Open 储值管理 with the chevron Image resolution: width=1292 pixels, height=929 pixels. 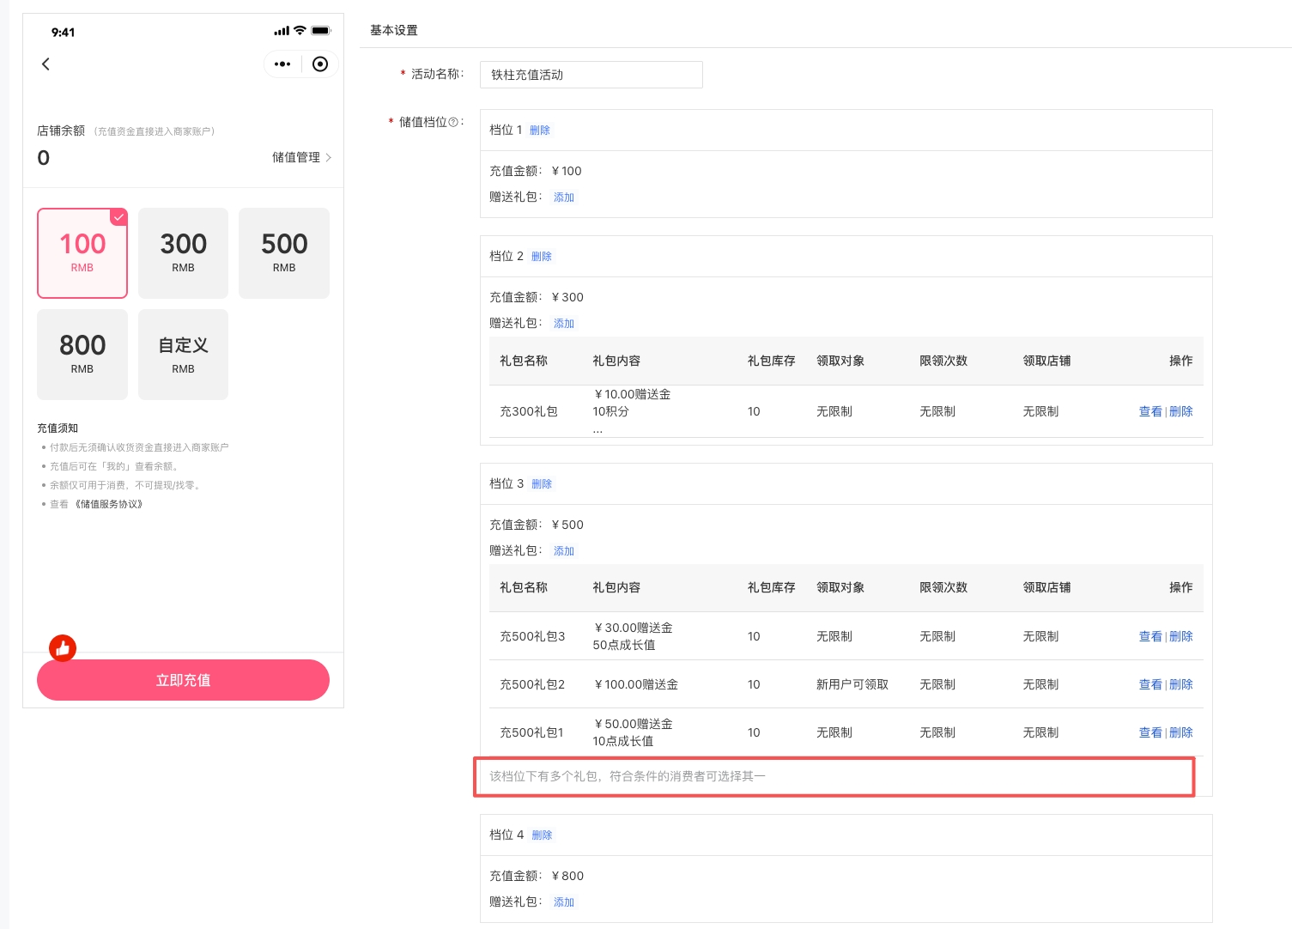[x=301, y=157]
